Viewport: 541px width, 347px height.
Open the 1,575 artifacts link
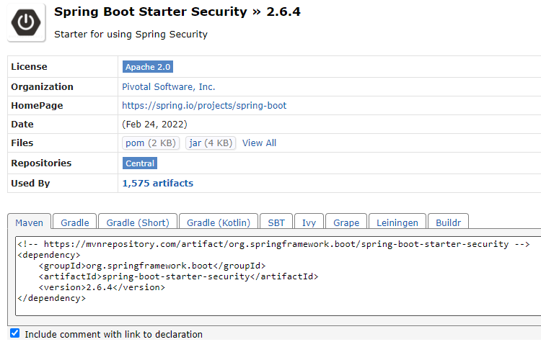click(158, 183)
